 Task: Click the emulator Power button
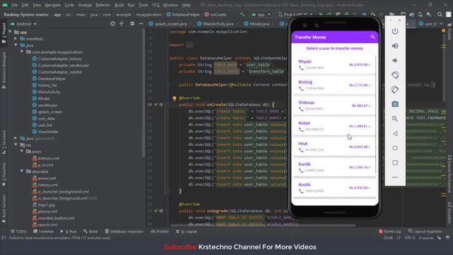click(395, 31)
